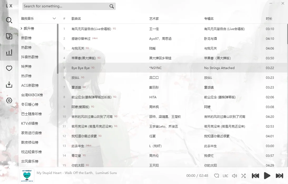The height and width of the screenshot is (184, 288).
Task: Like the current song with the heart button
Action: [x=216, y=176]
